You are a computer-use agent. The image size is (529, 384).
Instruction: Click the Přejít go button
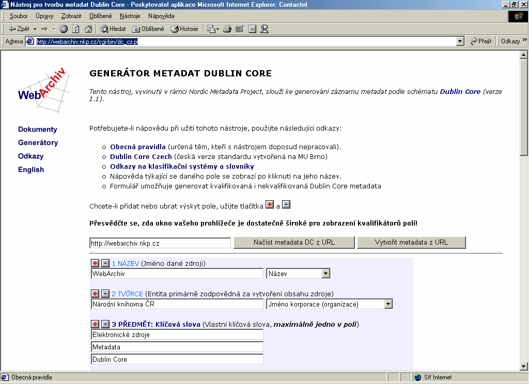pyautogui.click(x=481, y=41)
